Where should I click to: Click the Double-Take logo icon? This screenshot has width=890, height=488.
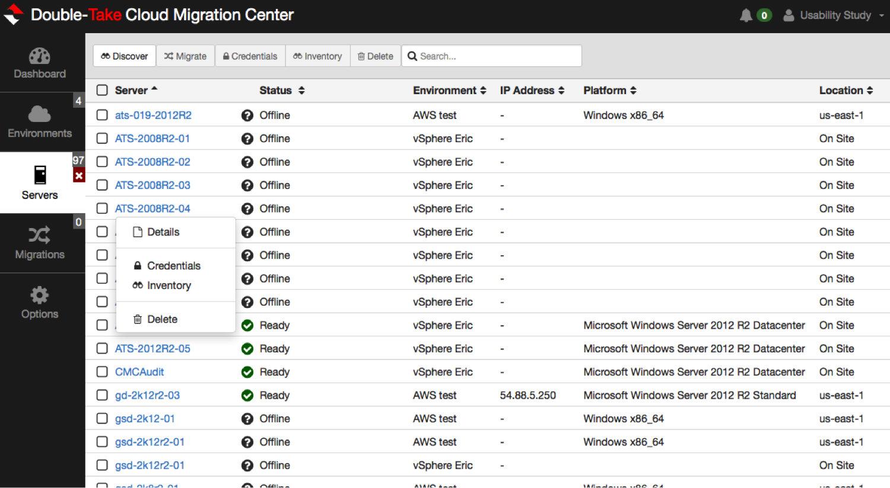pyautogui.click(x=13, y=15)
